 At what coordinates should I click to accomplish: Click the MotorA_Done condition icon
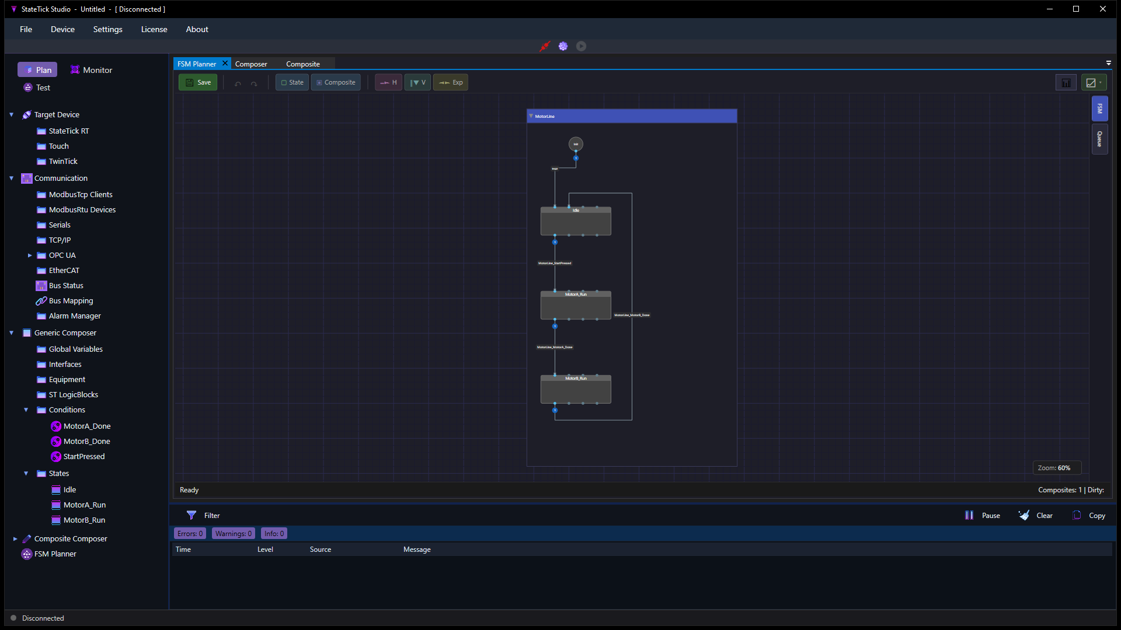pos(56,426)
